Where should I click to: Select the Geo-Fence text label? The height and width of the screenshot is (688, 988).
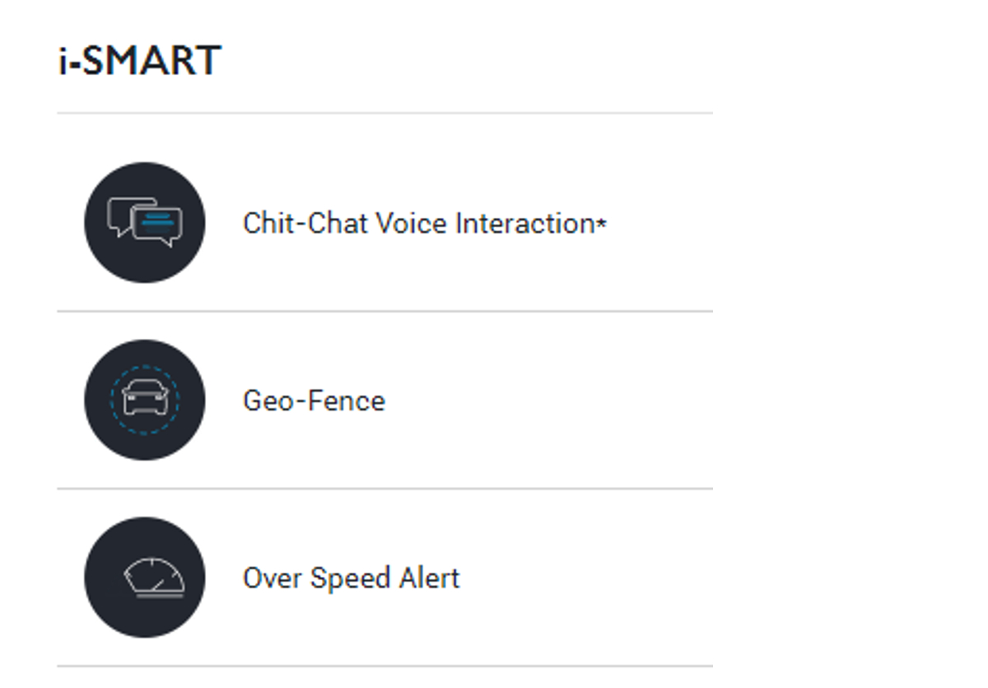(314, 401)
